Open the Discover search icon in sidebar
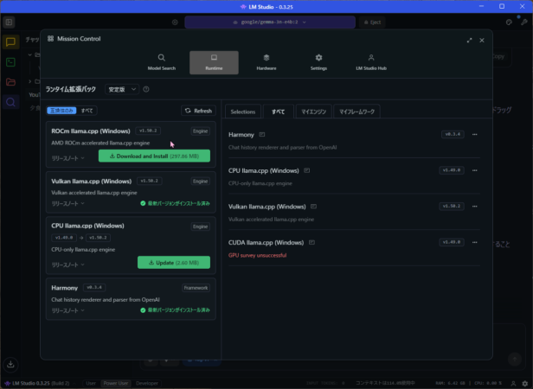 tap(10, 102)
